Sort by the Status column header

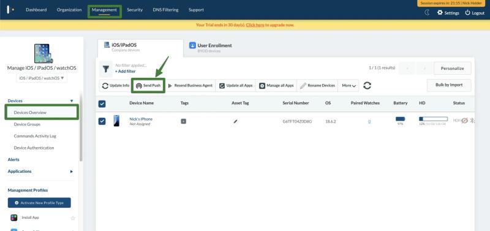coord(459,103)
